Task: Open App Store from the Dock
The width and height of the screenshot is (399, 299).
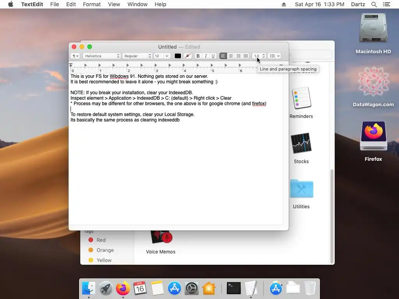Action: coord(174,288)
